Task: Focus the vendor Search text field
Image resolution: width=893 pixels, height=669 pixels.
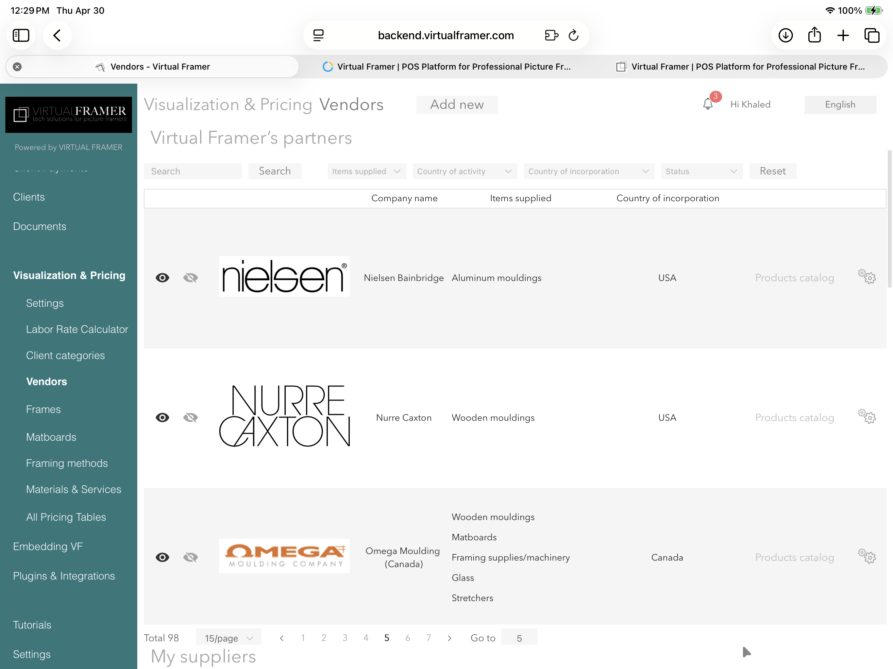Action: coord(193,171)
